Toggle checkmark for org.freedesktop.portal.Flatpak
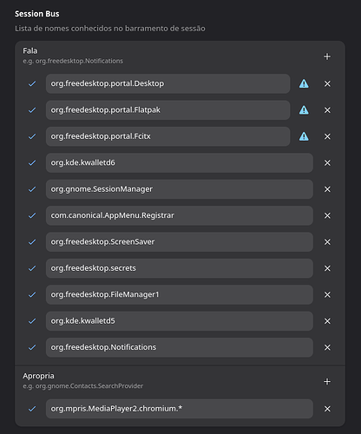Viewport: 361px width, 434px height. point(32,110)
